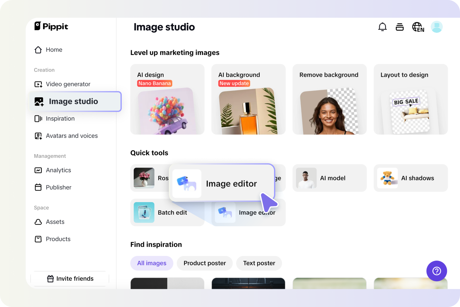This screenshot has width=460, height=307.
Task: Click the BIG SALE sofa thumbnail
Action: click(x=410, y=112)
